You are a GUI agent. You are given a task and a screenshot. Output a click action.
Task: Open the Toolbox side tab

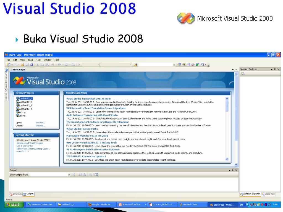[x=6, y=95]
